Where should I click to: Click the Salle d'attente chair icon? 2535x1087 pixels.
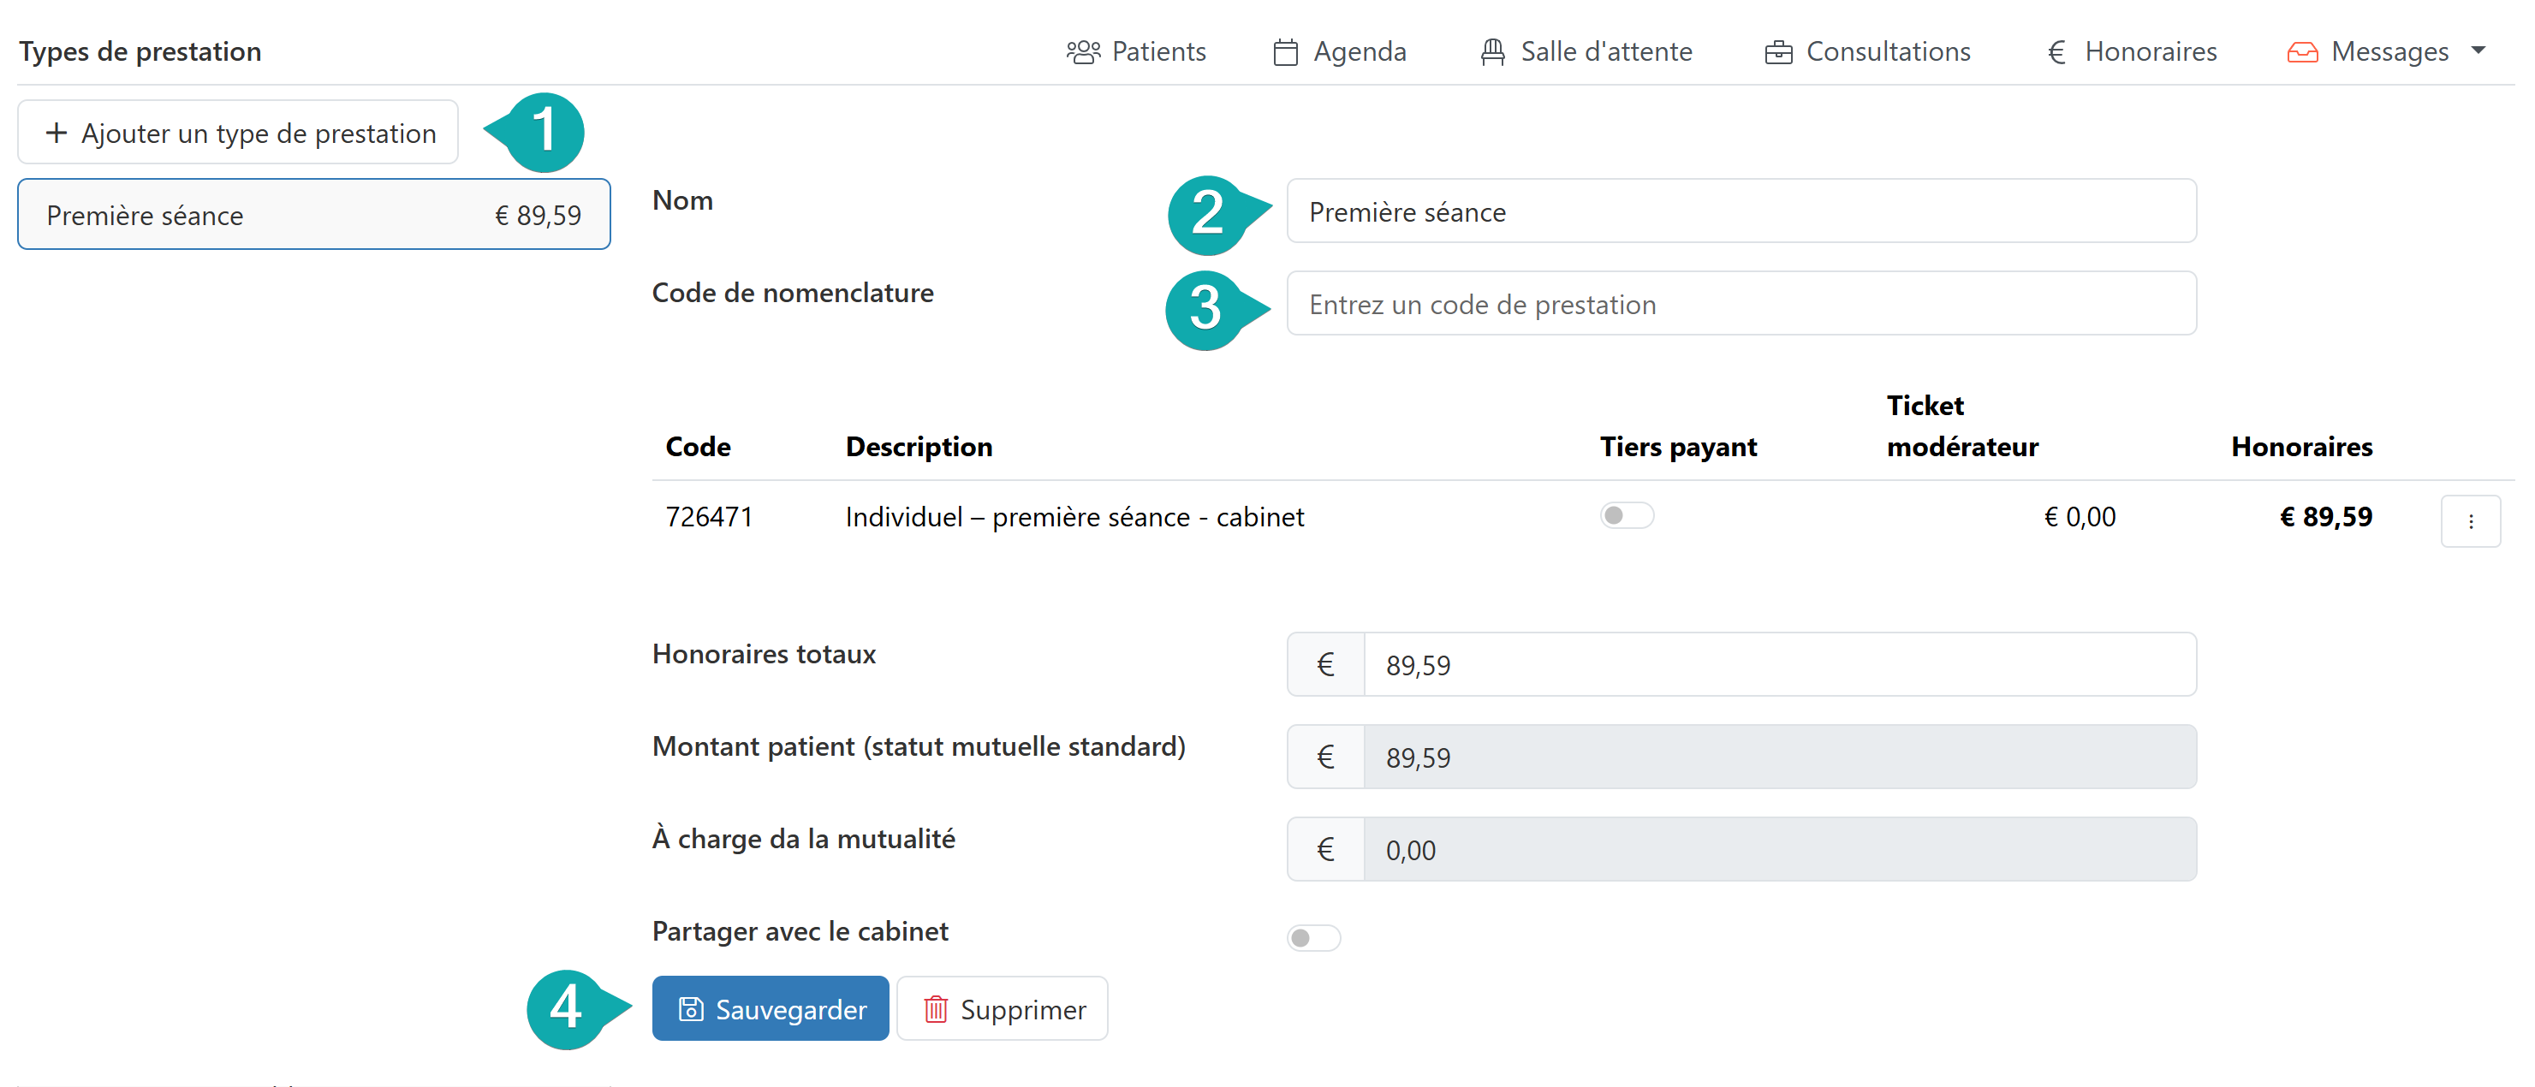(1492, 52)
